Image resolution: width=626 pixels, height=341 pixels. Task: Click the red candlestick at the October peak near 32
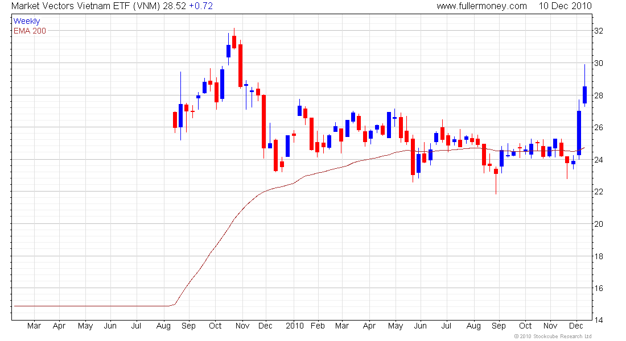[234, 42]
